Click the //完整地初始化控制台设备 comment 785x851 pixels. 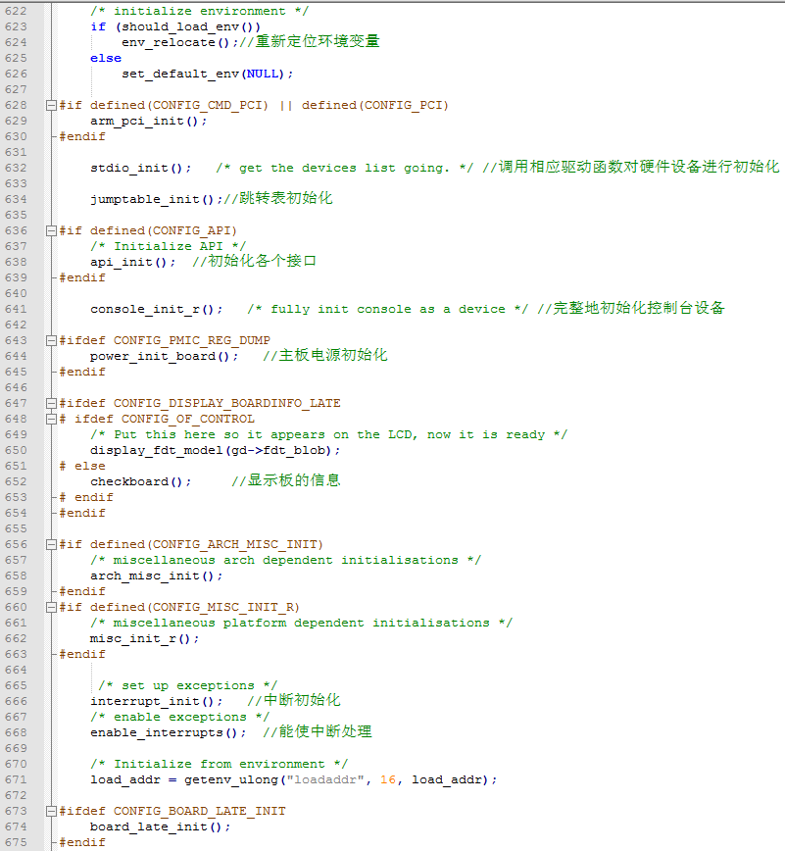(630, 308)
